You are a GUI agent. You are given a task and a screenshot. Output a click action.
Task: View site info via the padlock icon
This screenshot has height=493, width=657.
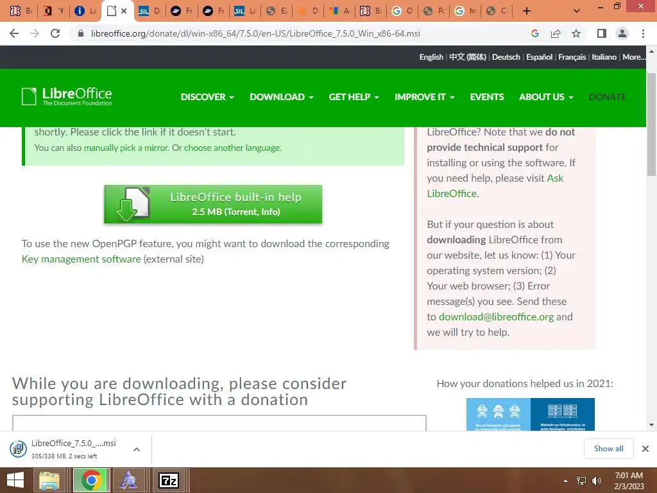pyautogui.click(x=81, y=33)
